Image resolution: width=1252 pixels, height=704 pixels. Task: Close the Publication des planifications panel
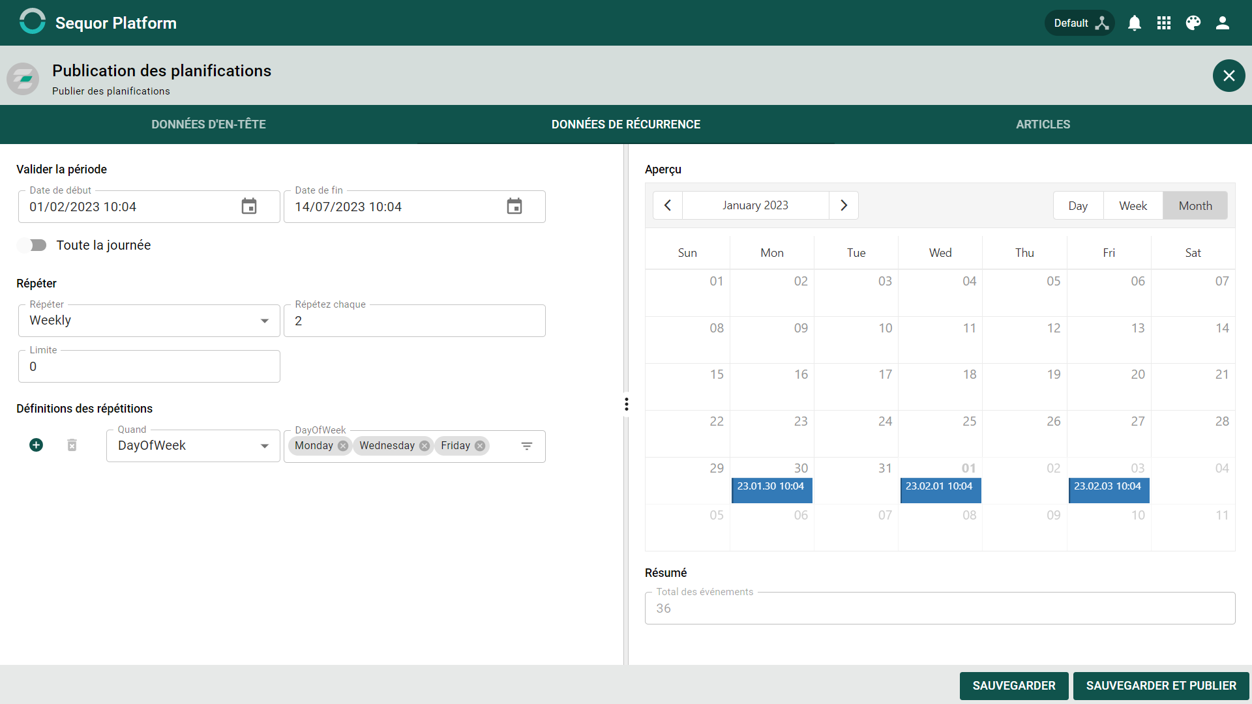tap(1229, 76)
